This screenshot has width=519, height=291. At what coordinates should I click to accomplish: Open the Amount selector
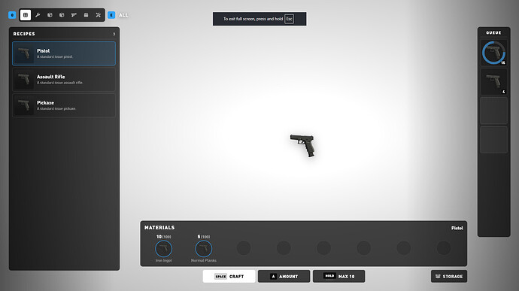(x=284, y=276)
